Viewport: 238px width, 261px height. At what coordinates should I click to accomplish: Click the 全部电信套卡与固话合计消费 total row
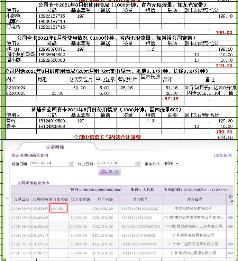coord(107,137)
